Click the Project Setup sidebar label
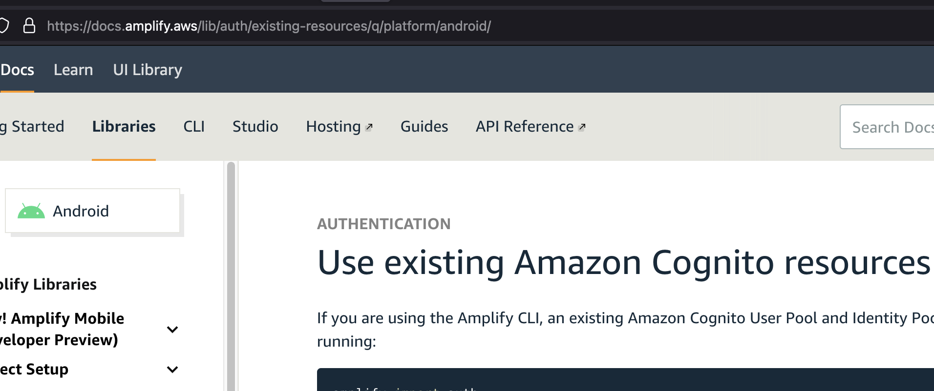934x391 pixels. (x=34, y=370)
